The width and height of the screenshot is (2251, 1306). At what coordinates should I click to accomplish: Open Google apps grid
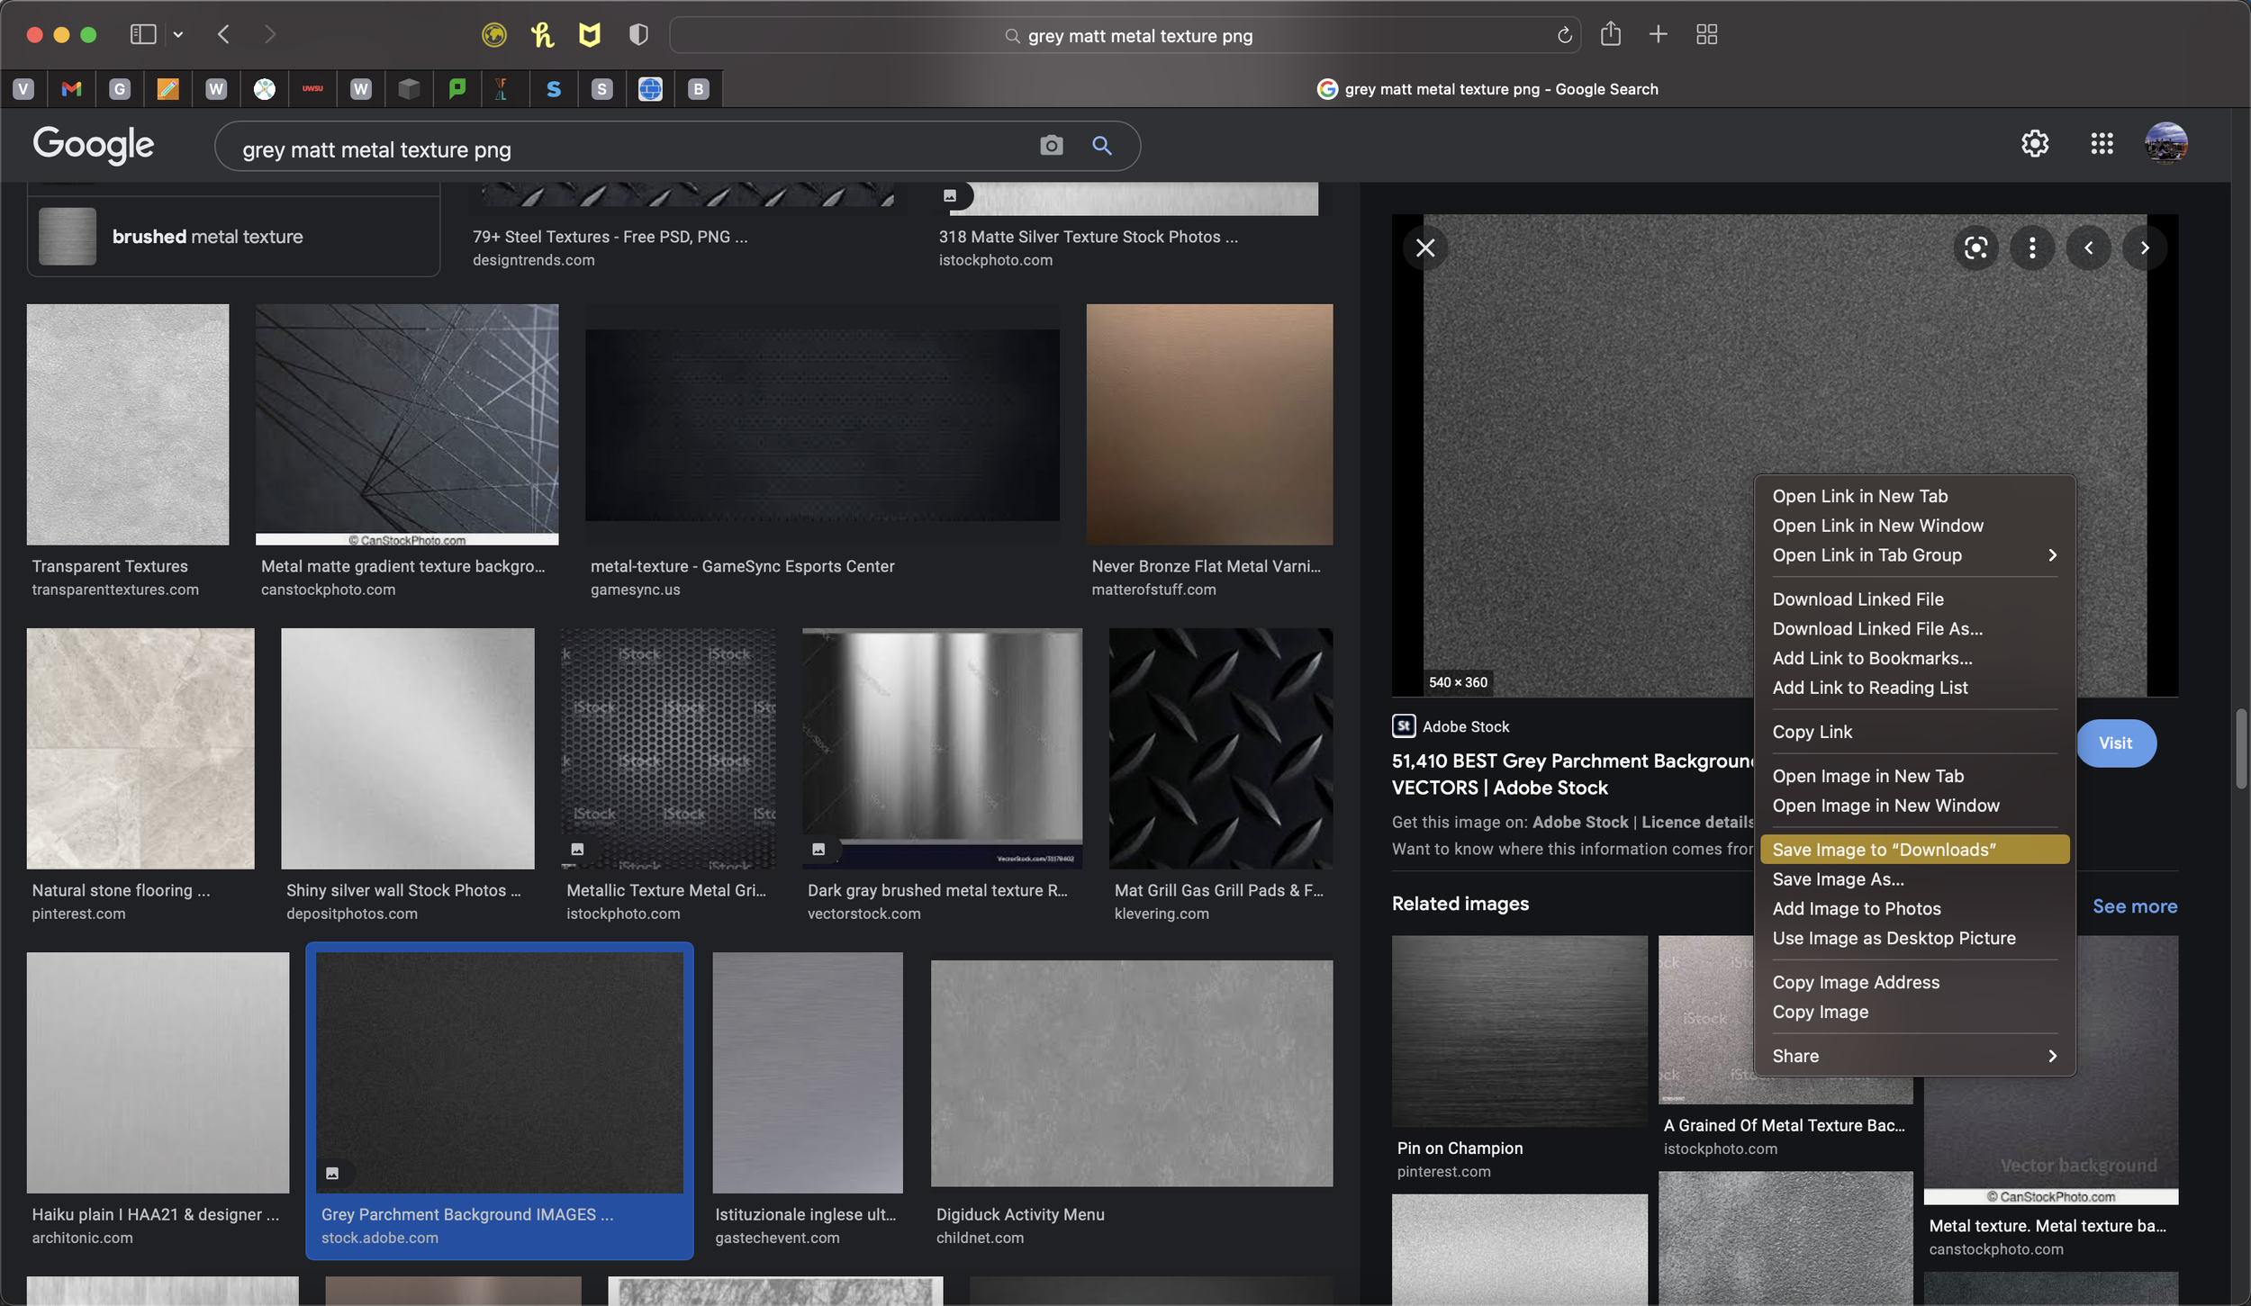click(x=2102, y=143)
